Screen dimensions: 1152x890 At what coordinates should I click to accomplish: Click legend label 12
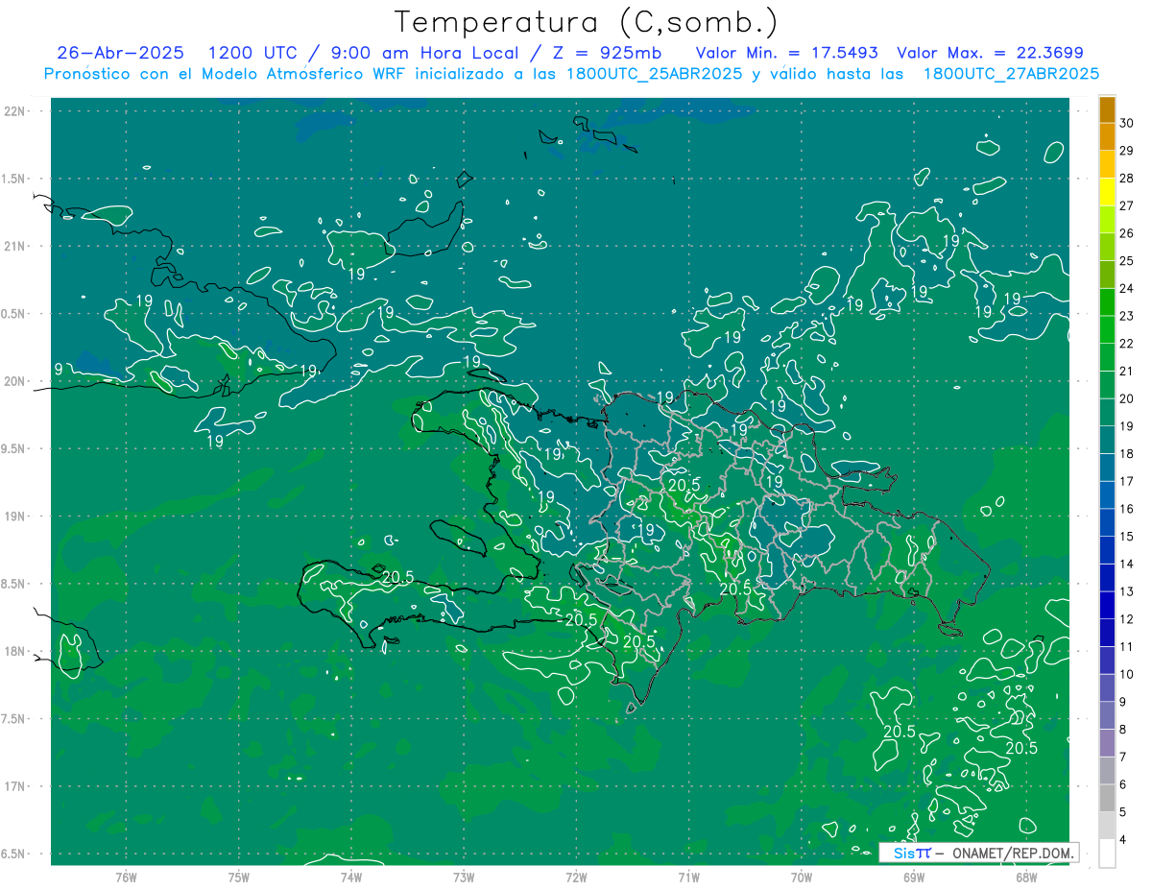[x=1127, y=619]
